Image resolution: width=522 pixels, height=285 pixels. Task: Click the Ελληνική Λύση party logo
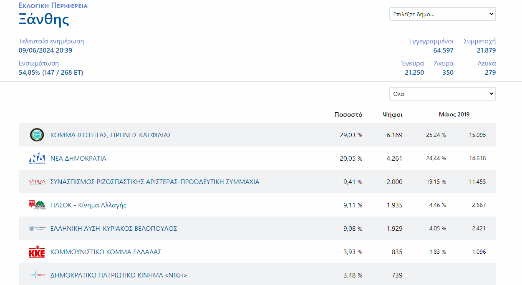(37, 228)
